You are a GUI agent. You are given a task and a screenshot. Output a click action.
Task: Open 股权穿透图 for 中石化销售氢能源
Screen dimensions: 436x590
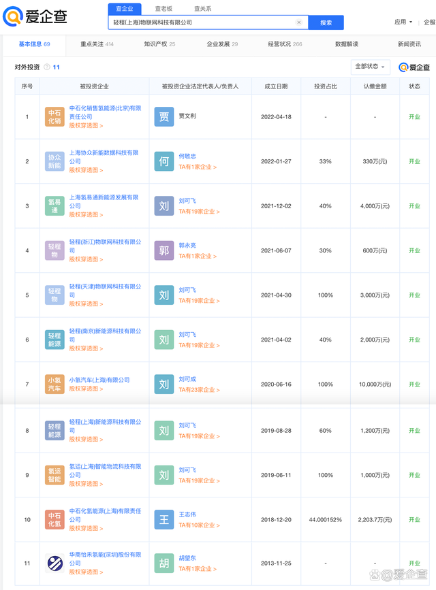pyautogui.click(x=86, y=126)
